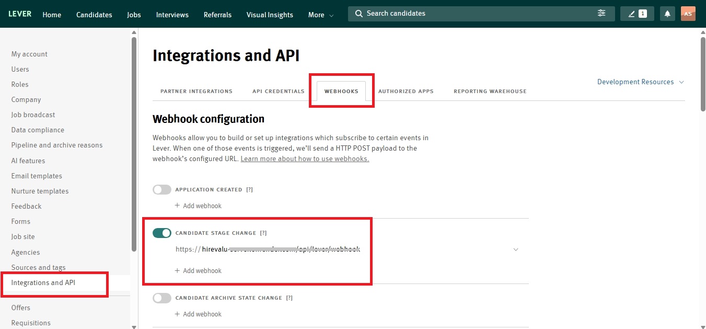706x329 pixels.
Task: Switch to the Partner Integrations tab
Action: point(196,91)
